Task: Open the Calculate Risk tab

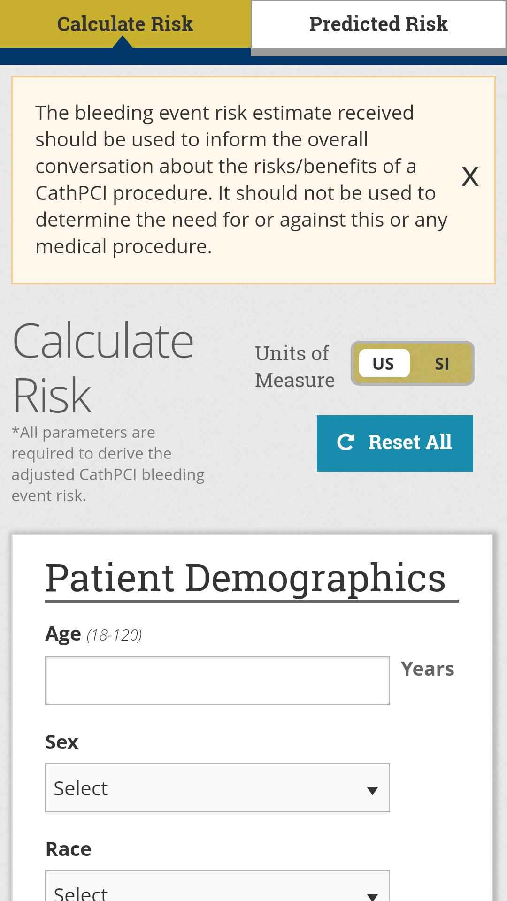Action: pos(125,24)
